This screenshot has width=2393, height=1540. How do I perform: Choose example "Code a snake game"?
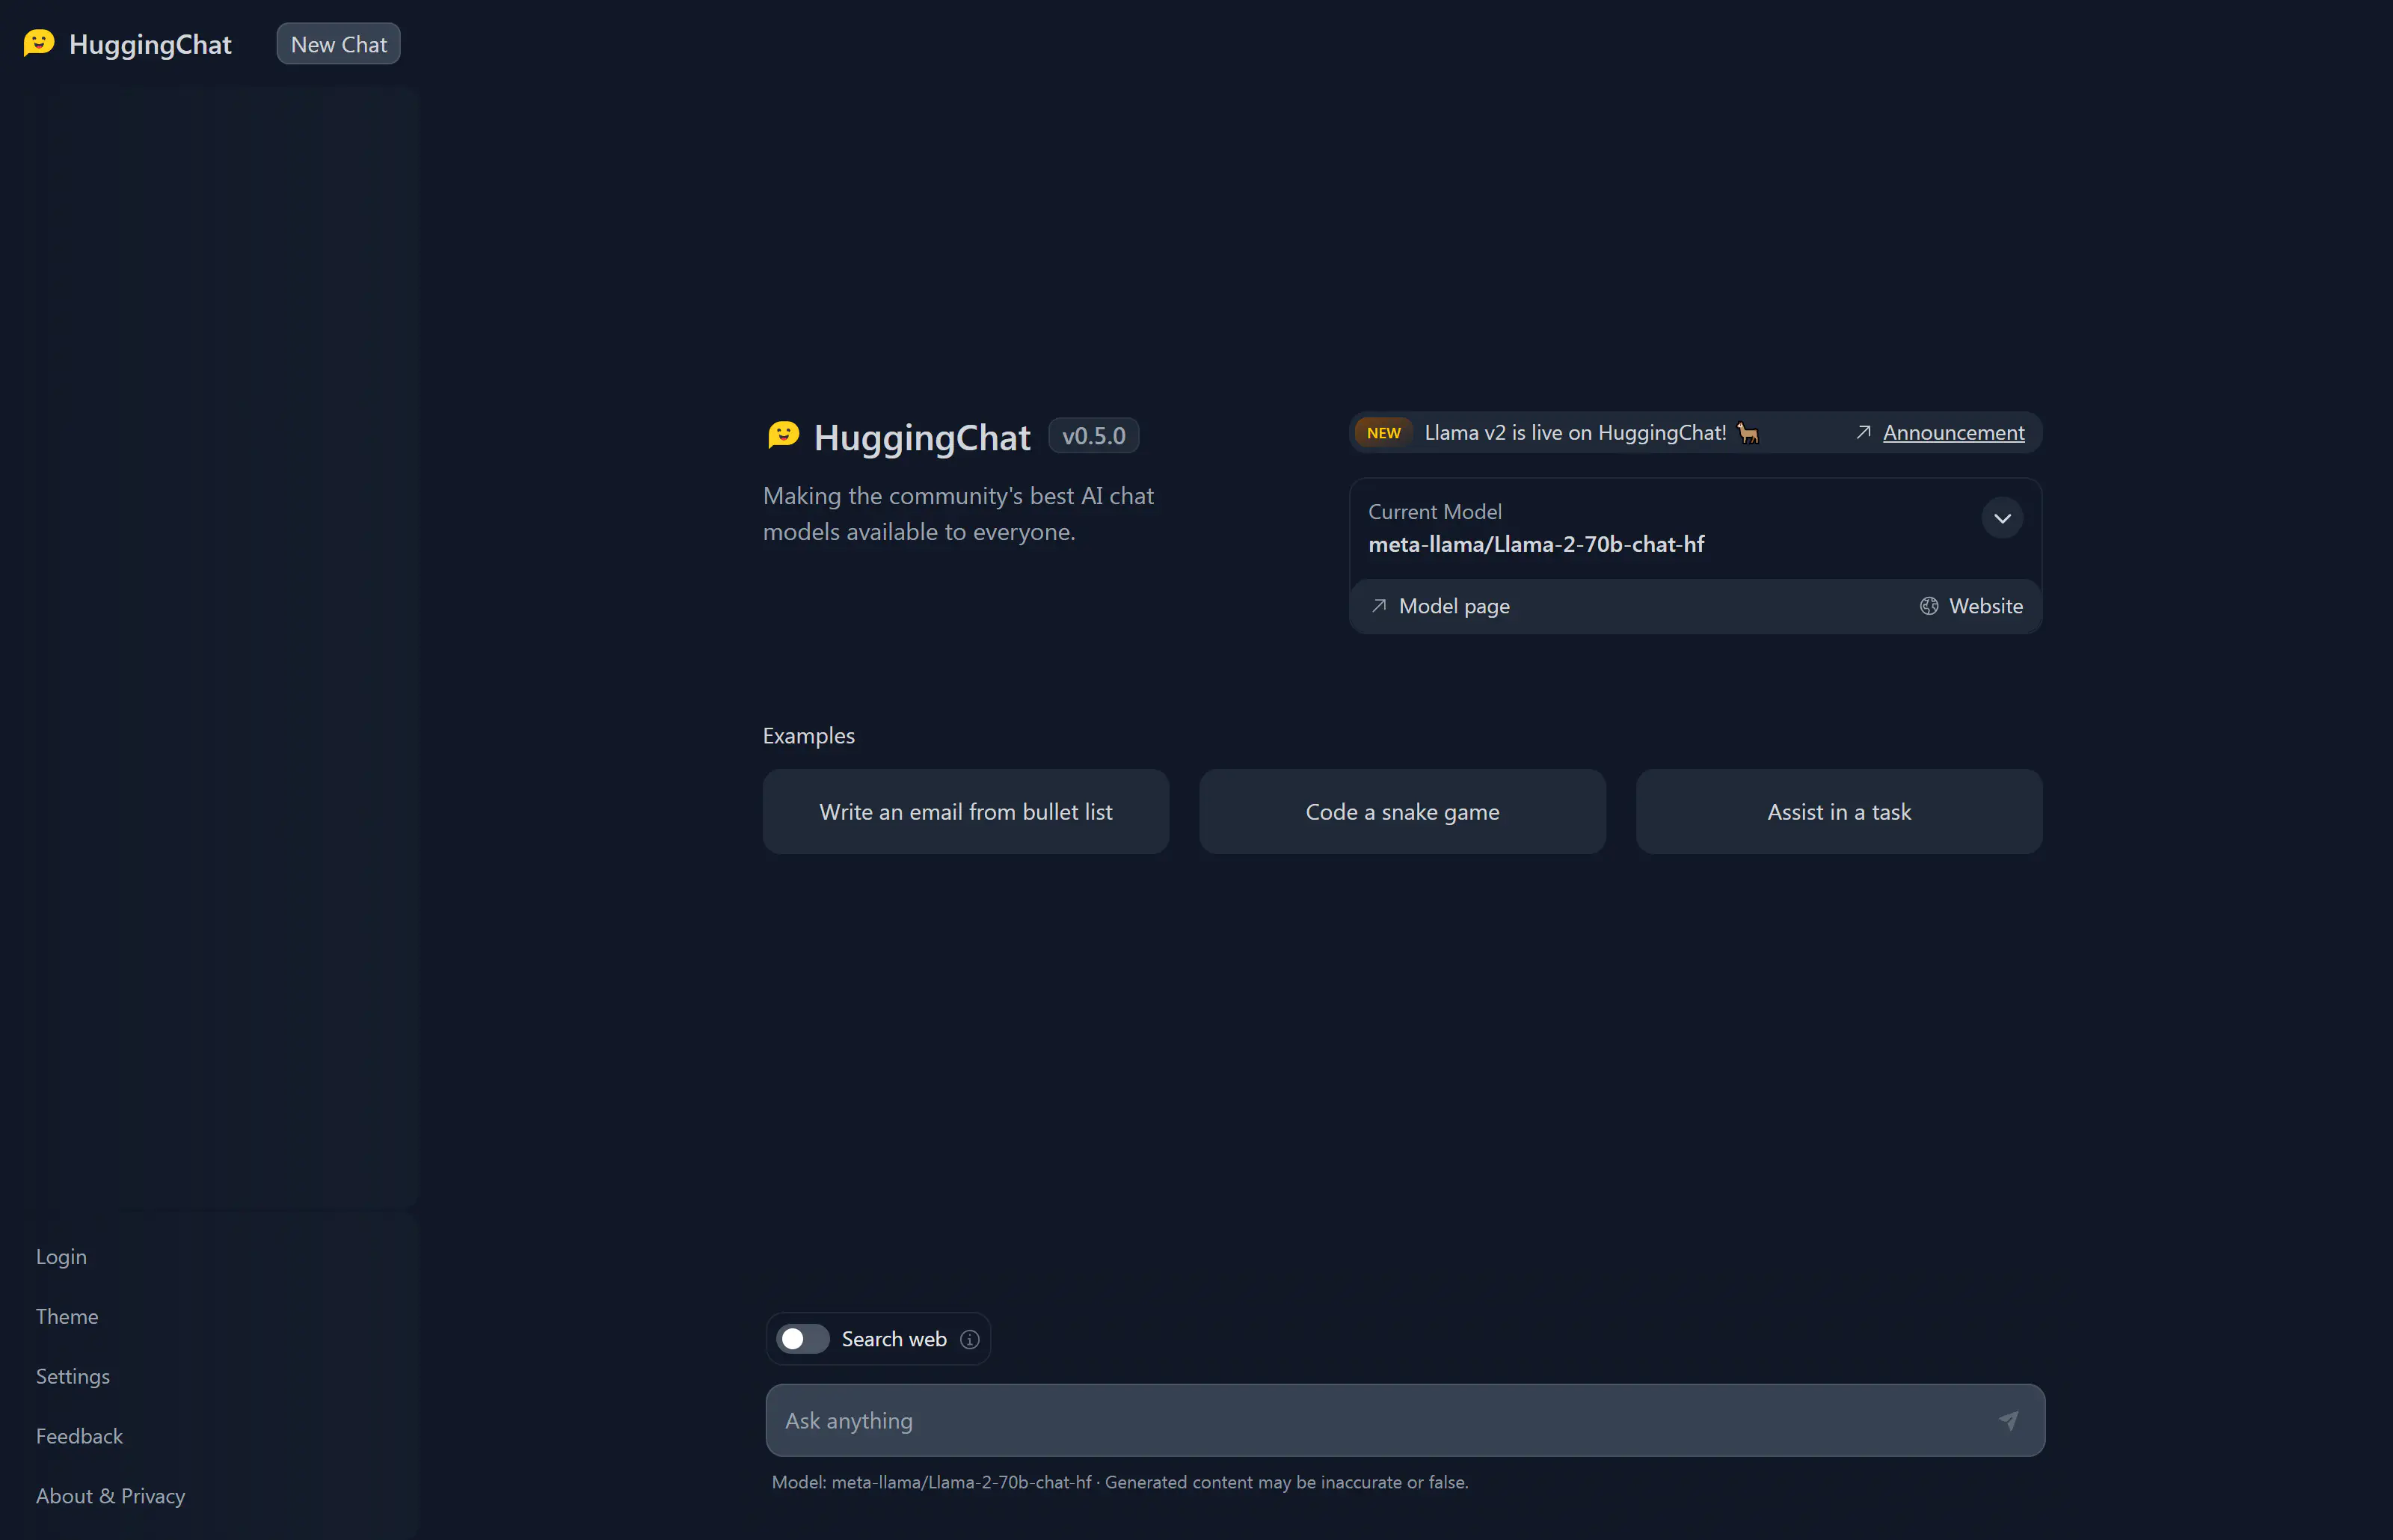[1401, 811]
